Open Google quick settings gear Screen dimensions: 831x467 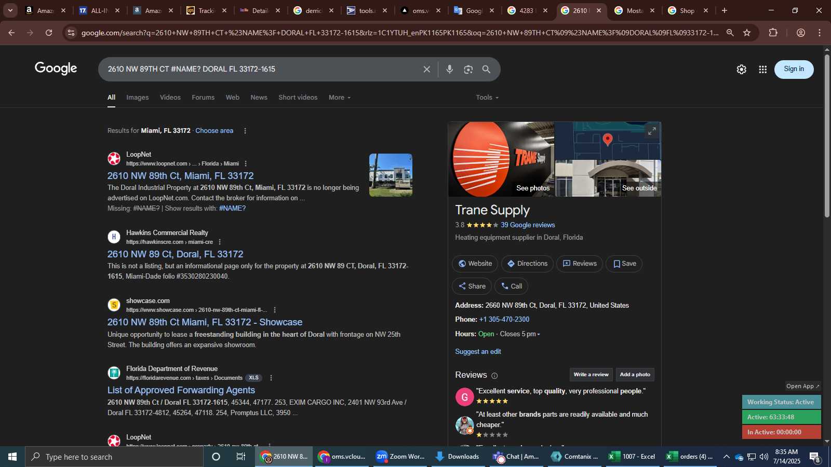coord(741,70)
